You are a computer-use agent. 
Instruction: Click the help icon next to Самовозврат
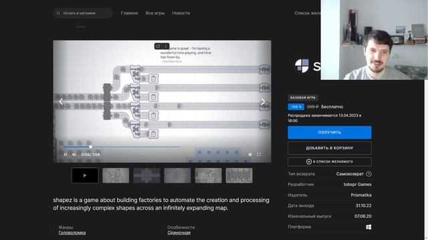[368, 174]
